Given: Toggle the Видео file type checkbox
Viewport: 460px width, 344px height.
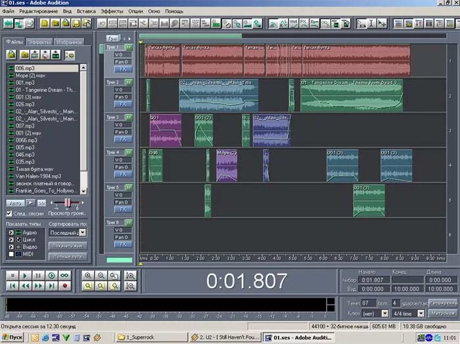Looking at the screenshot, I should [x=11, y=247].
